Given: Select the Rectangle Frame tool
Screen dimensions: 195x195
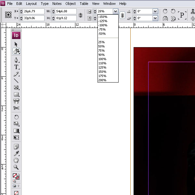Looking at the screenshot, I should (x=16, y=87).
